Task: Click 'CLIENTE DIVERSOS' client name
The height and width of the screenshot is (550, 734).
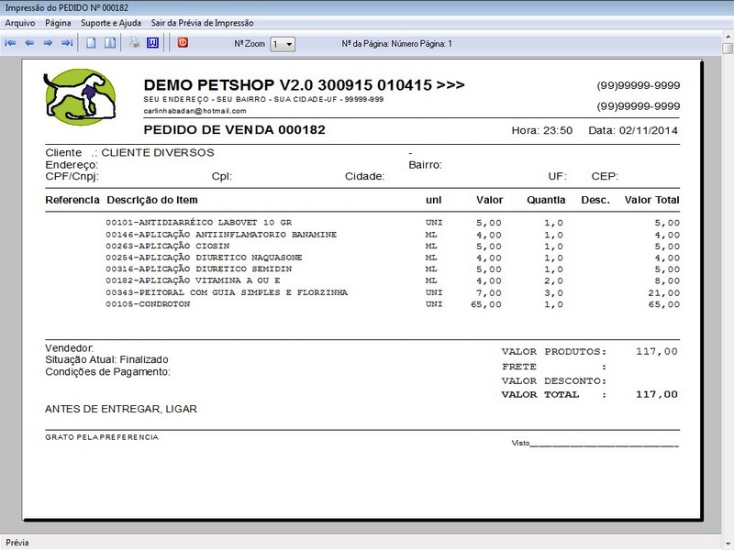Action: 158,152
